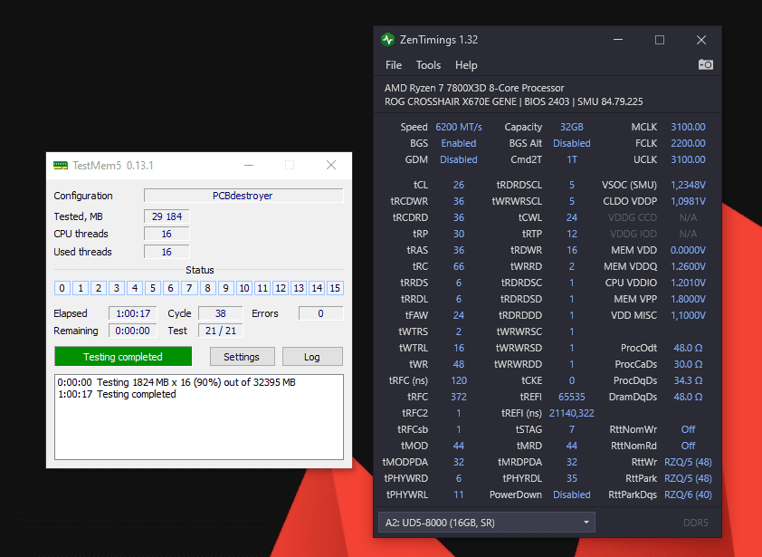Click the Errors count value 0
This screenshot has height=557, width=762.
pos(320,313)
